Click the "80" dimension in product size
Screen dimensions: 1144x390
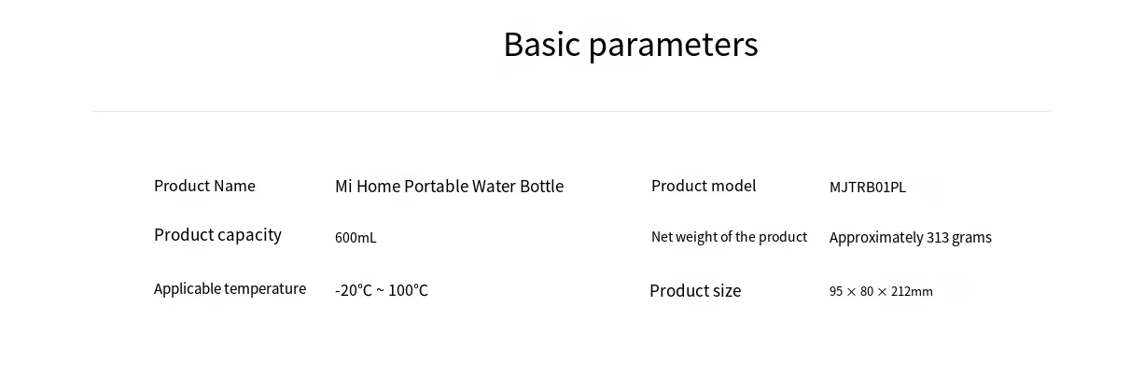867,292
